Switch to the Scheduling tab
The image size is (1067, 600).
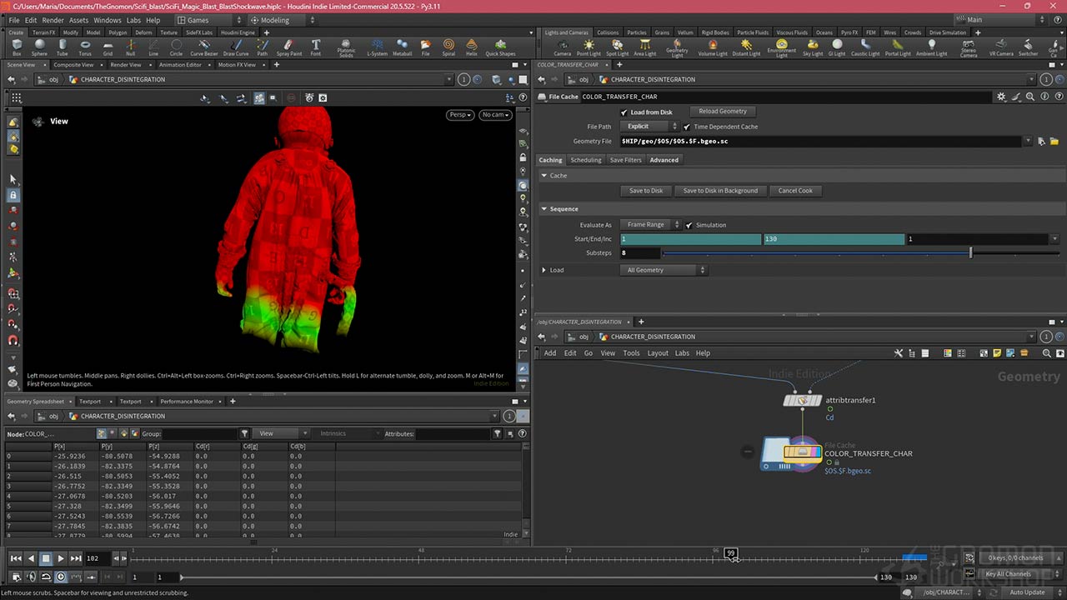585,160
